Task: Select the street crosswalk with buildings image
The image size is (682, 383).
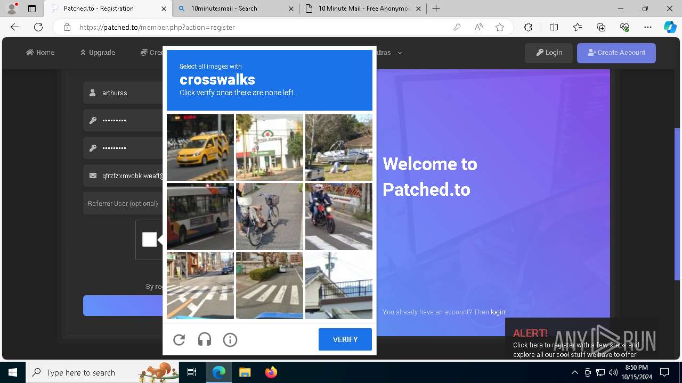Action: point(200,286)
